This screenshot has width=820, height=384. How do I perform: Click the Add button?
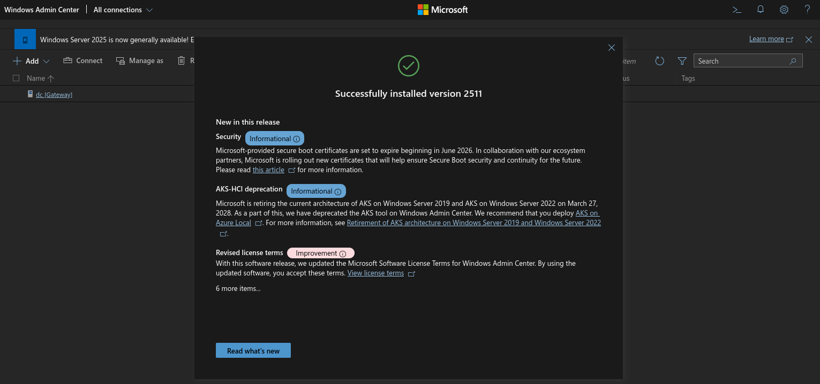[x=26, y=61]
